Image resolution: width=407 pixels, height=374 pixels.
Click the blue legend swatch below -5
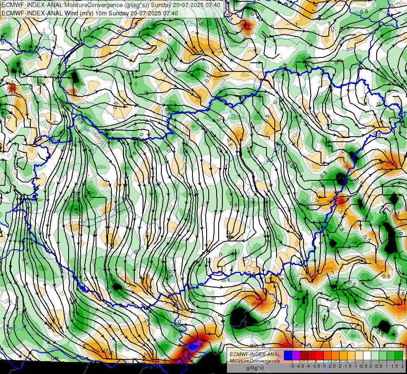pos(288,356)
